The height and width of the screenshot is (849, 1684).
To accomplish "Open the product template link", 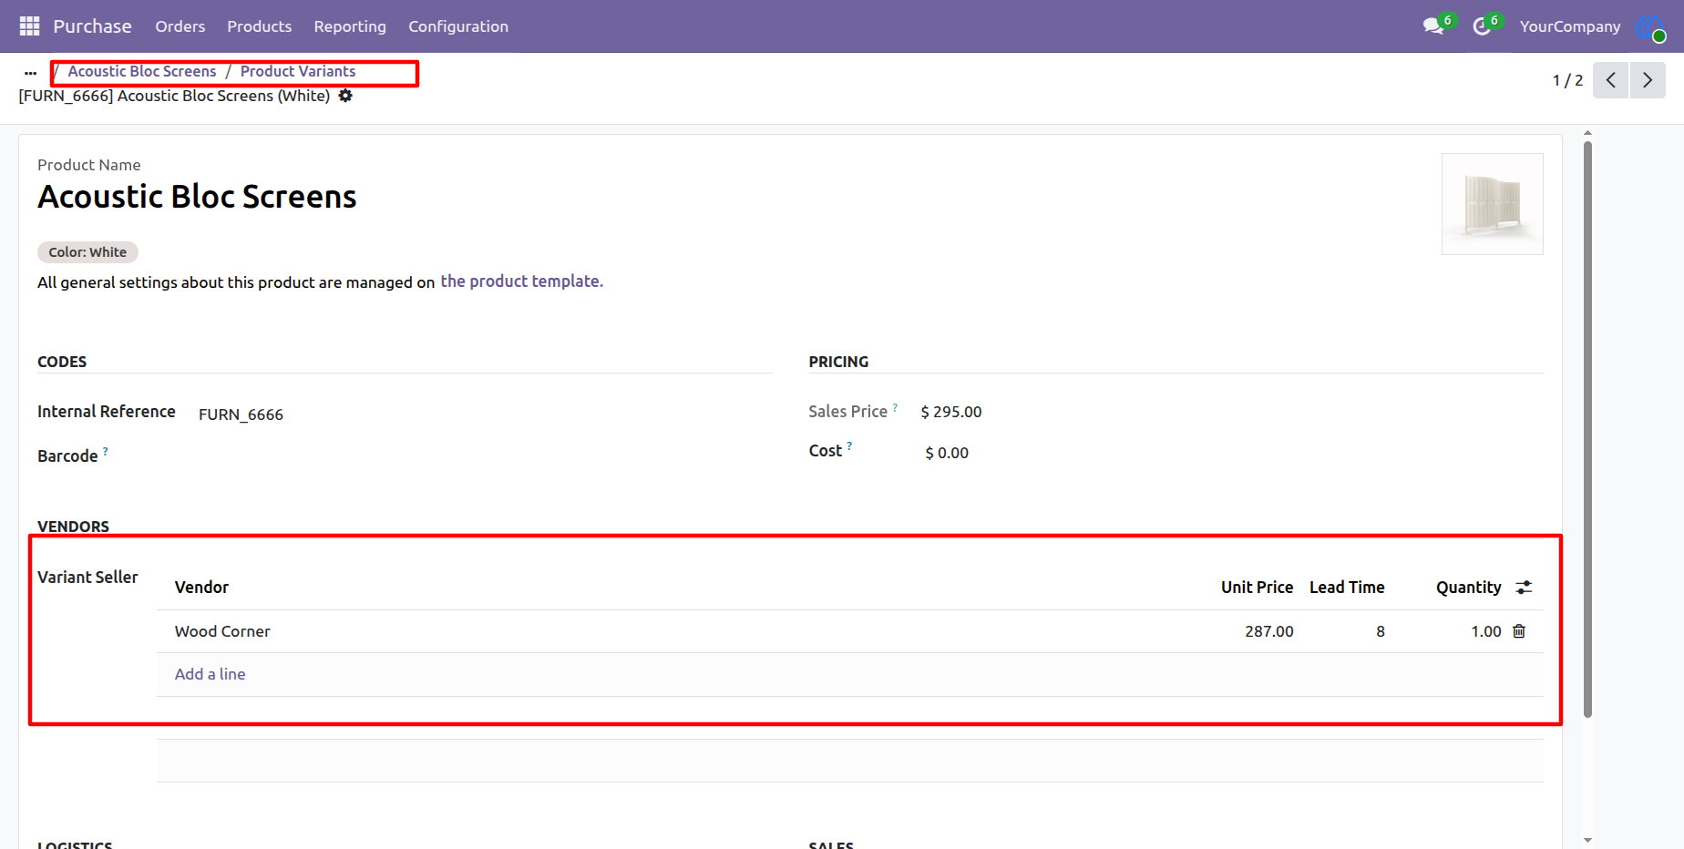I will pyautogui.click(x=521, y=281).
